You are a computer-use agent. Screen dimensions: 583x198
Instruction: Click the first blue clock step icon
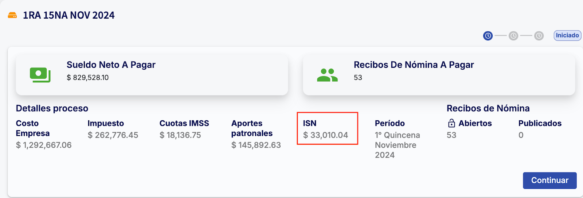[x=488, y=36]
